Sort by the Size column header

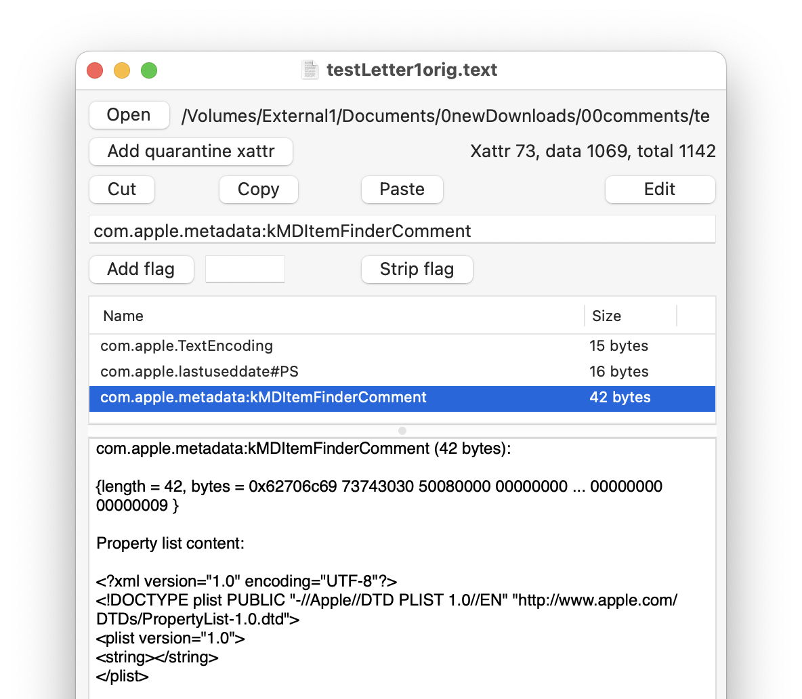(606, 316)
